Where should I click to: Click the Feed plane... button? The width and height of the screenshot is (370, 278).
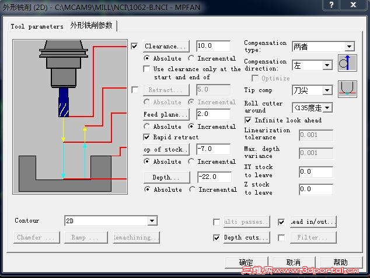tap(166, 114)
